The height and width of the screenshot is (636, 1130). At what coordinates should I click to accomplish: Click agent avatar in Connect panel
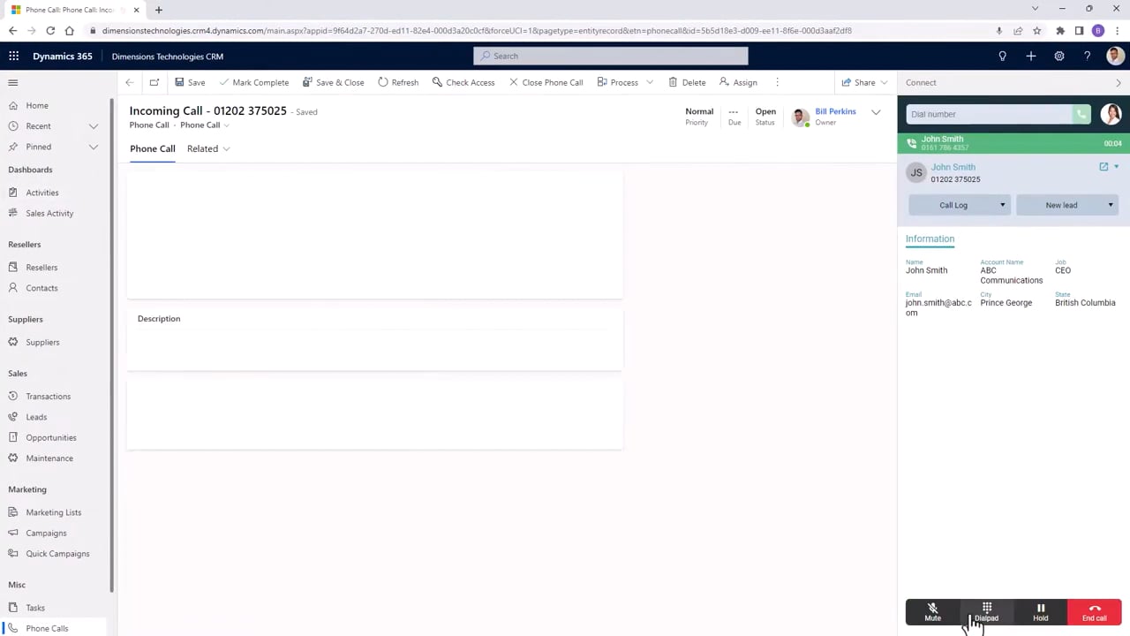coord(1111,114)
